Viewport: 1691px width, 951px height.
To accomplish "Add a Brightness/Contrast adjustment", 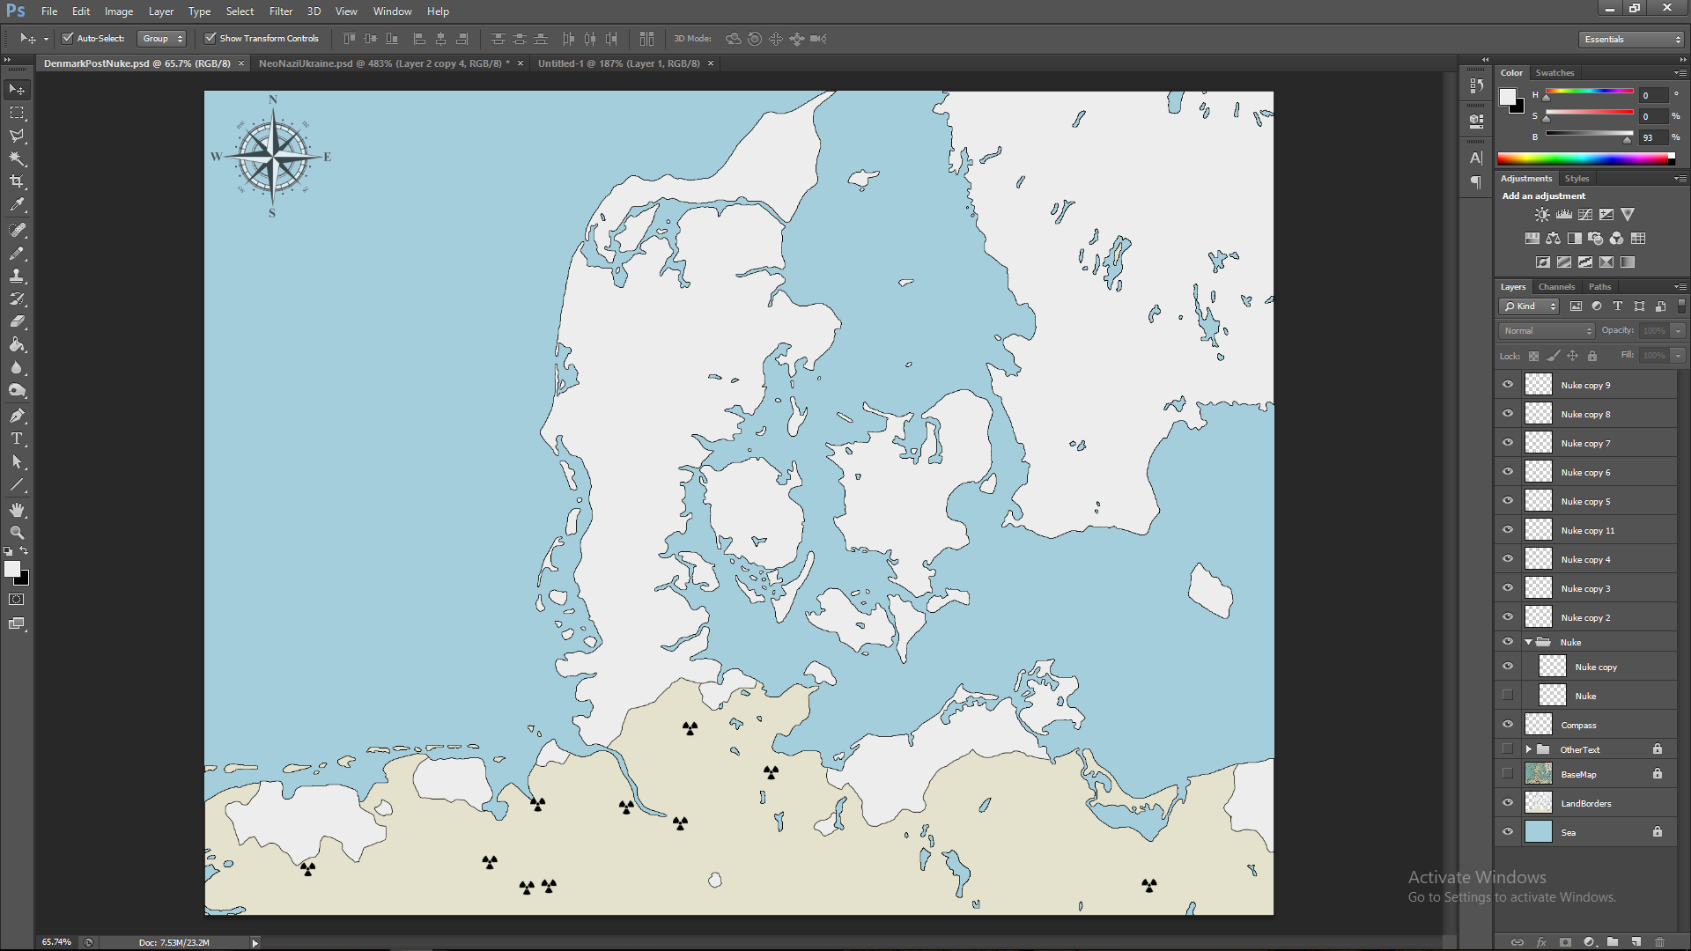I will pyautogui.click(x=1542, y=215).
